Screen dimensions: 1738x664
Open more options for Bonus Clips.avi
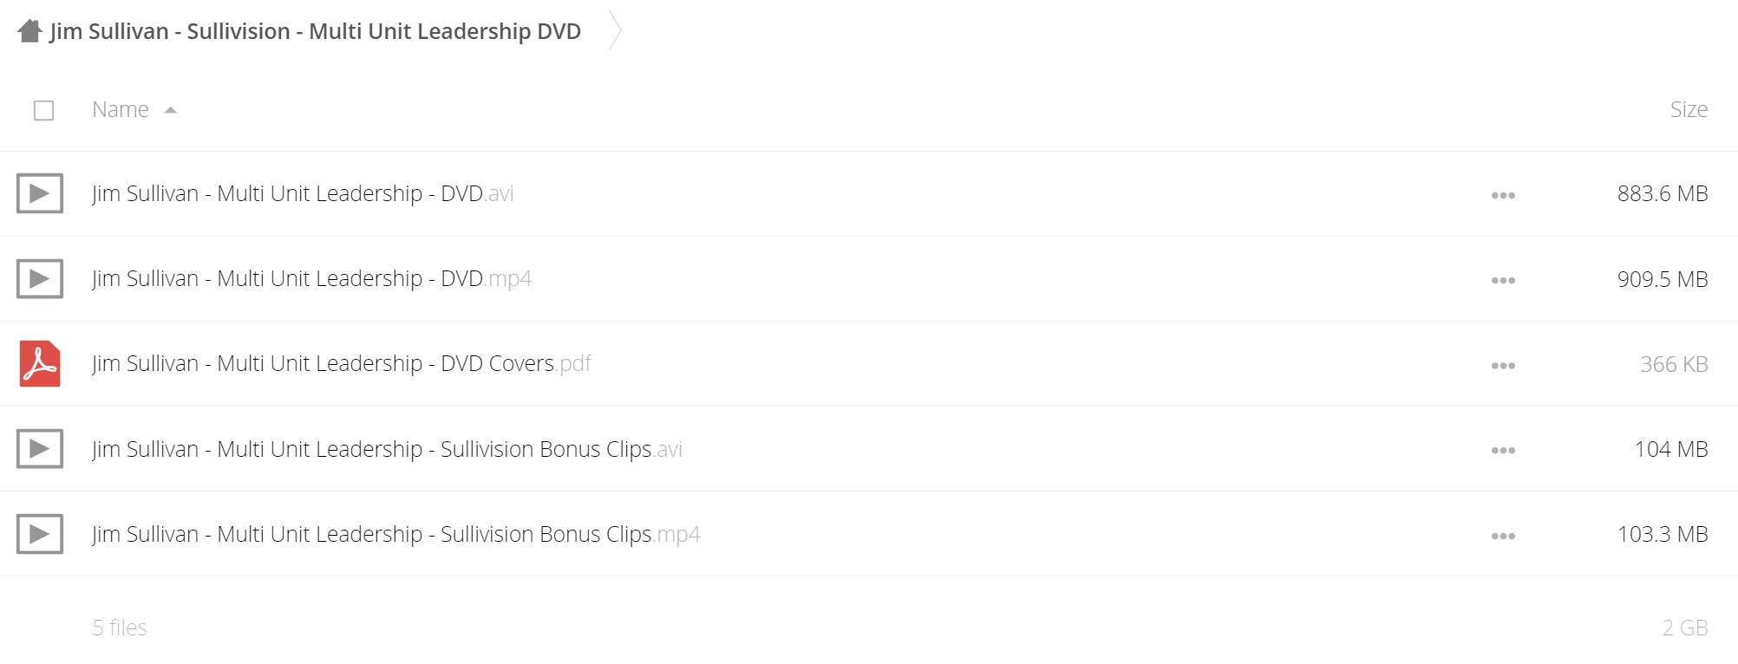click(x=1503, y=451)
